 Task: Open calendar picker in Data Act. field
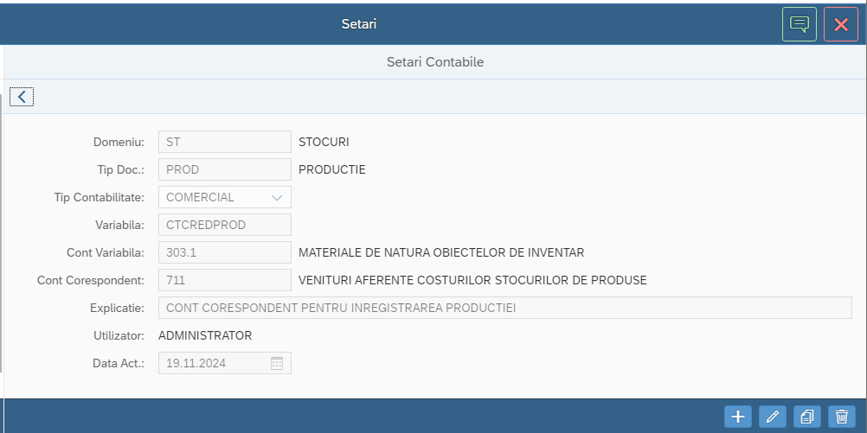[x=277, y=363]
